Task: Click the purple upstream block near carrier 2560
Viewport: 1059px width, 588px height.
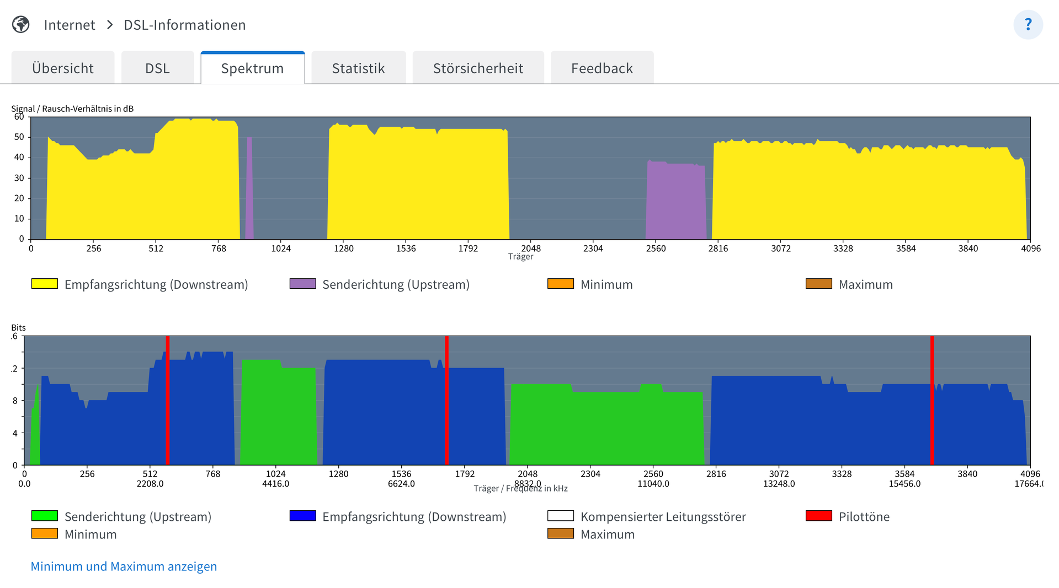Action: (x=676, y=201)
